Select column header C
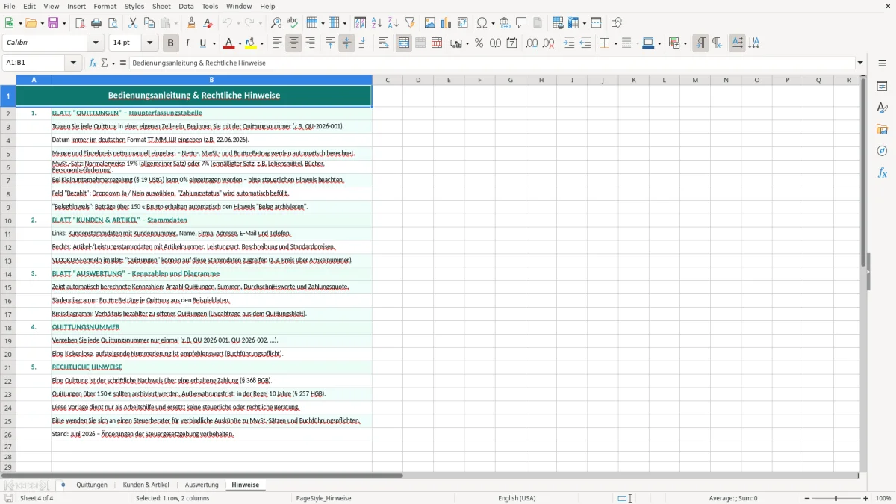 coord(388,80)
